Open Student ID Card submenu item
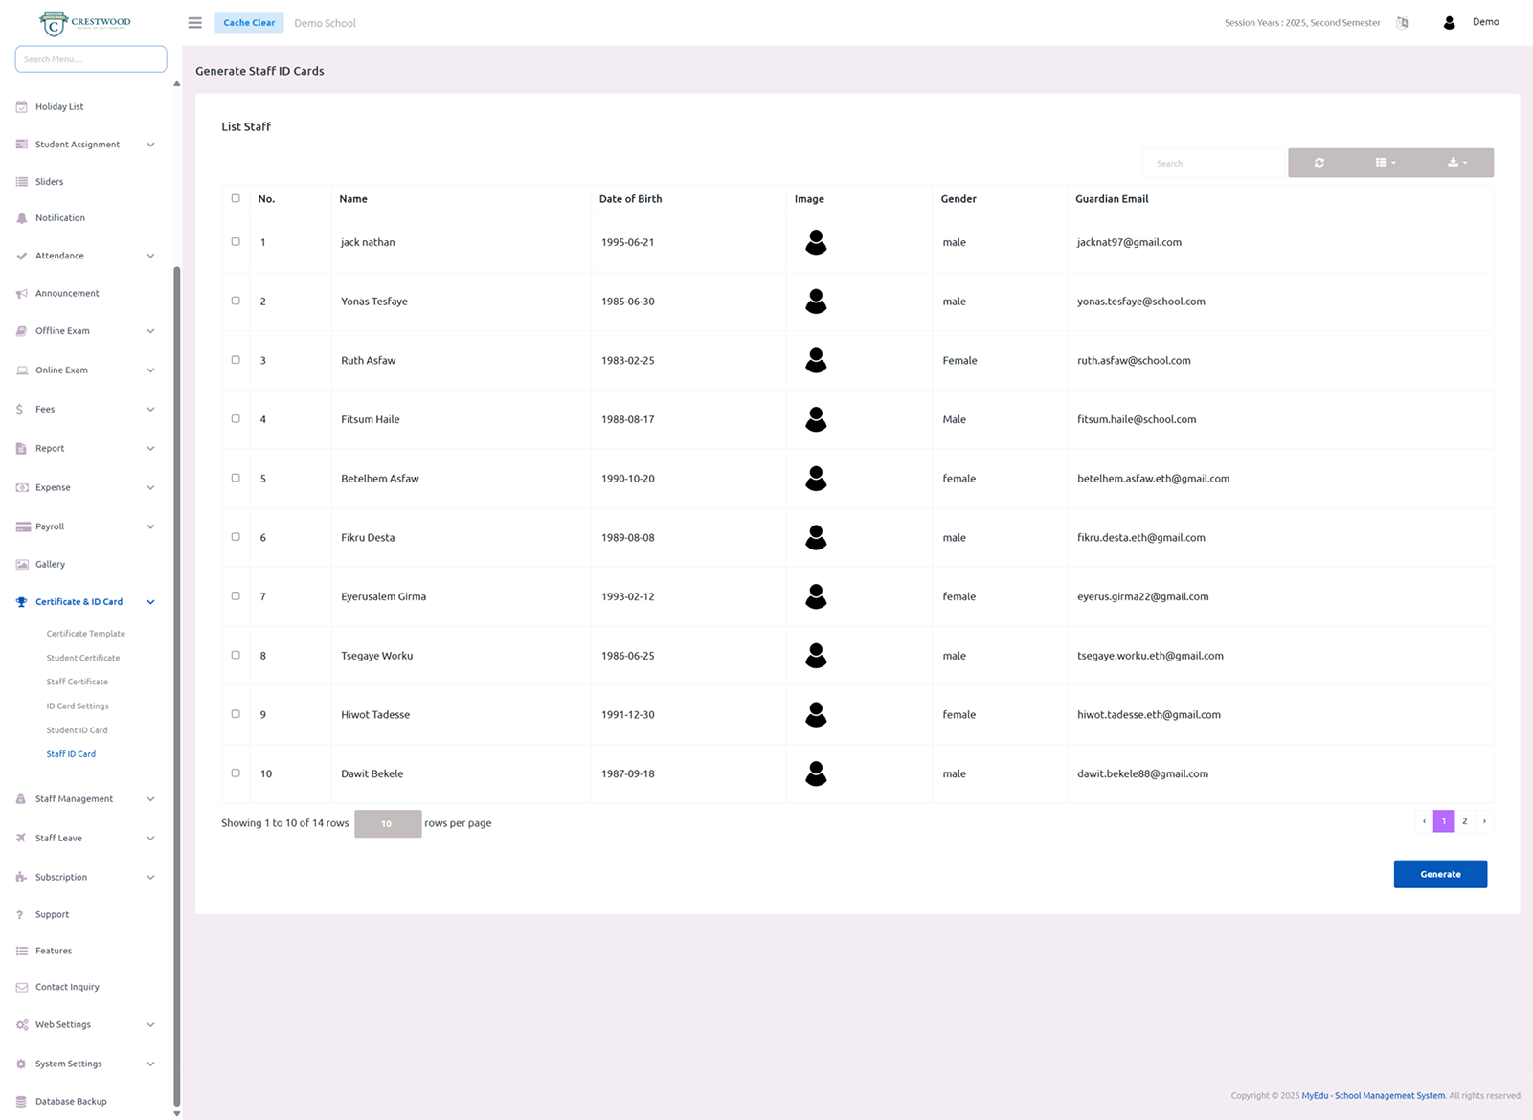 [x=77, y=730]
